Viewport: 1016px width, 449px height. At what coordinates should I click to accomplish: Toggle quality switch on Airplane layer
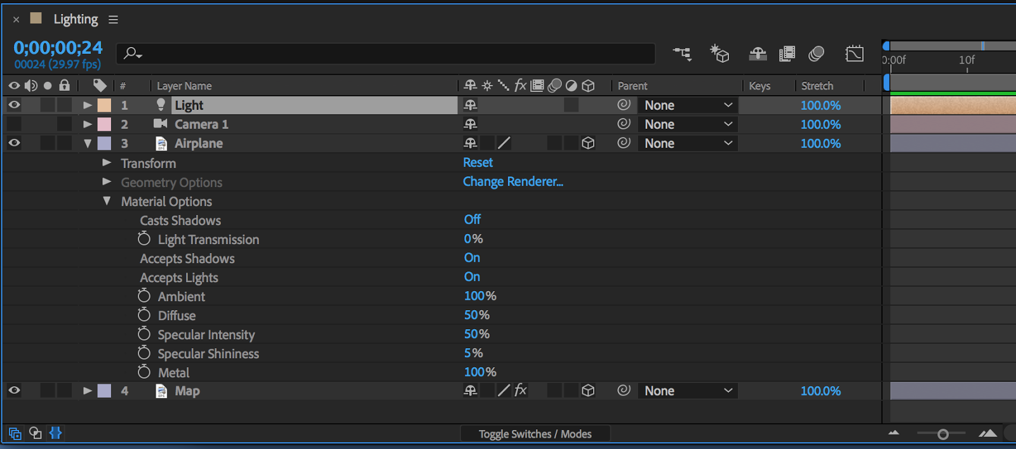click(504, 143)
